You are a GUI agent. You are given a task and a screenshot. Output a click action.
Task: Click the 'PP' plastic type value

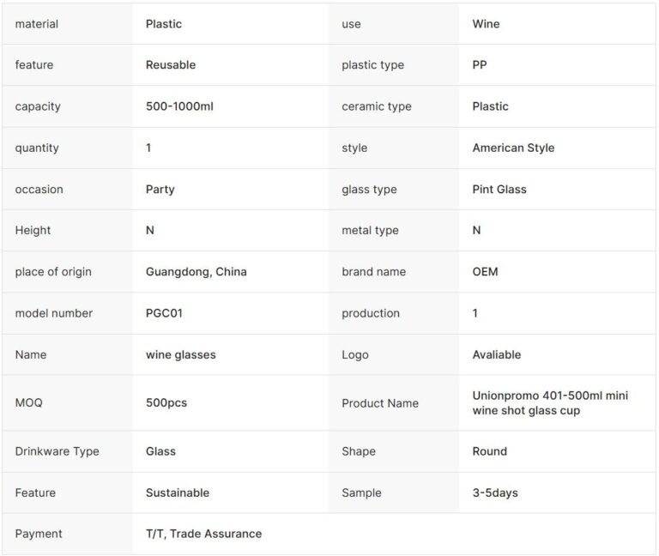(480, 65)
